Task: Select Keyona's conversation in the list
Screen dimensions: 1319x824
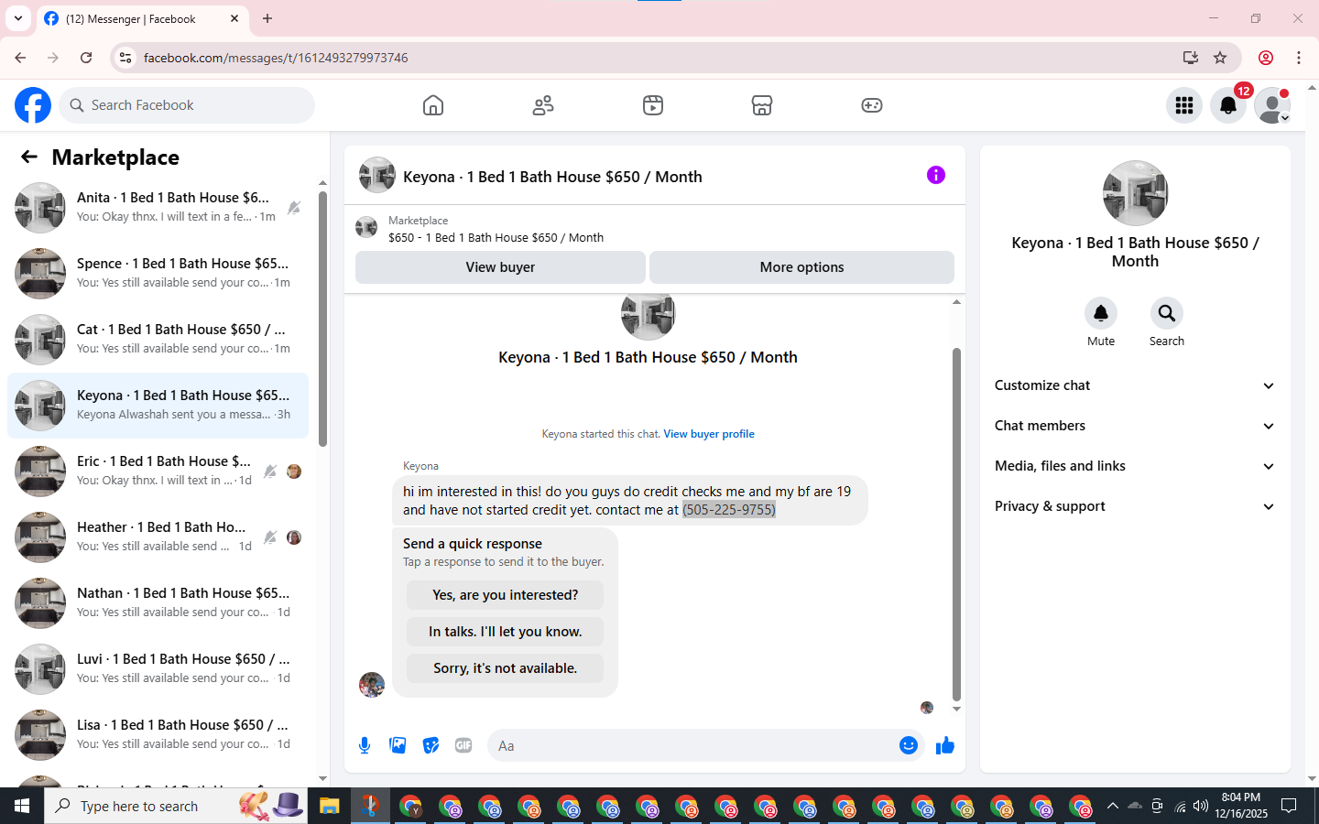Action: coord(158,406)
